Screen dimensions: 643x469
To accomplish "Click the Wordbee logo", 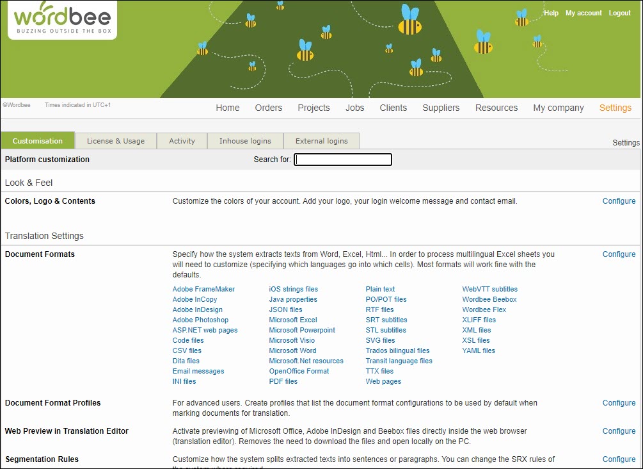I will (x=63, y=20).
